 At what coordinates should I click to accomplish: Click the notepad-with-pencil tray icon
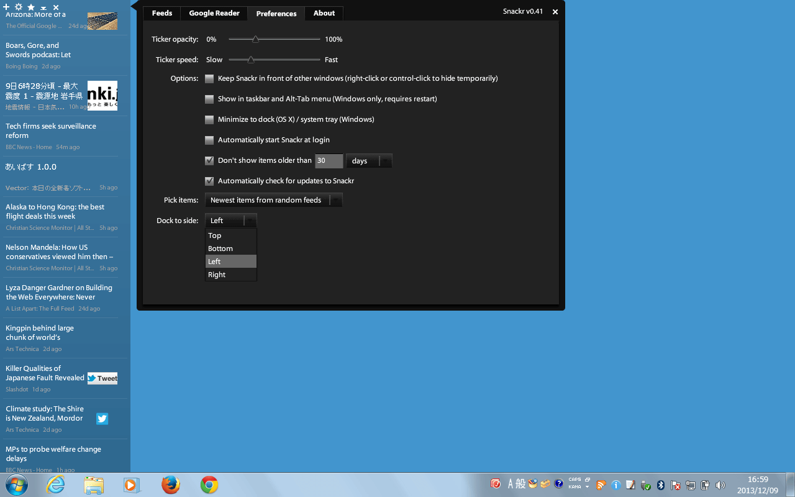pos(631,485)
